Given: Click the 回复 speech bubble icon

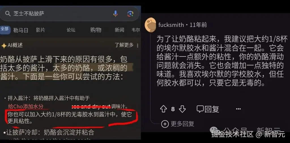Looking at the screenshot, I should [200, 109].
